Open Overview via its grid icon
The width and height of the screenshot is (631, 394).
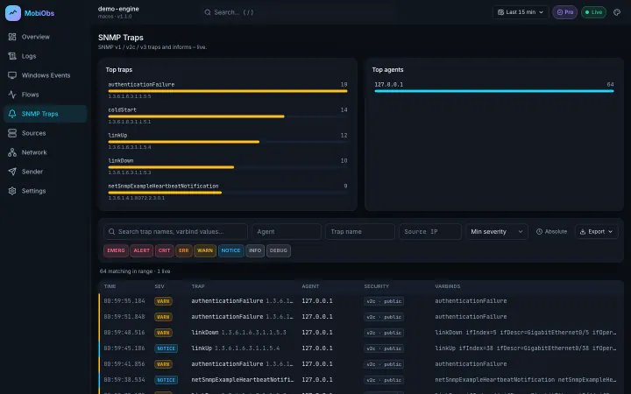click(12, 37)
